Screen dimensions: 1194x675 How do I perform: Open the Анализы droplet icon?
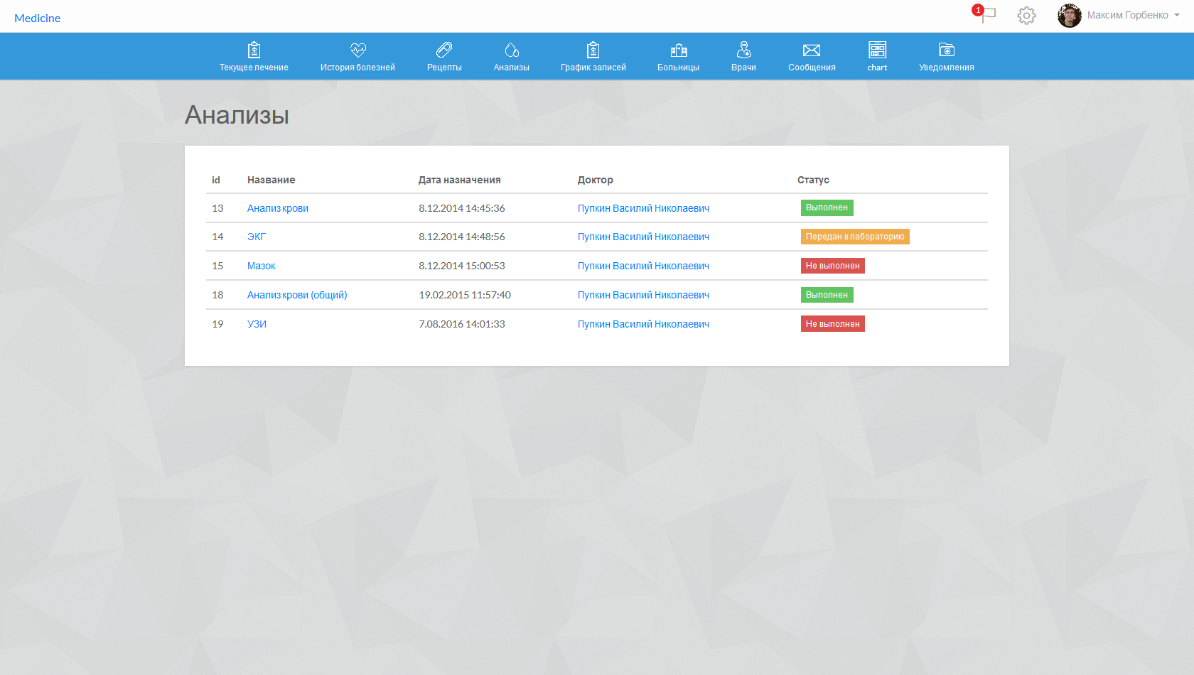512,50
